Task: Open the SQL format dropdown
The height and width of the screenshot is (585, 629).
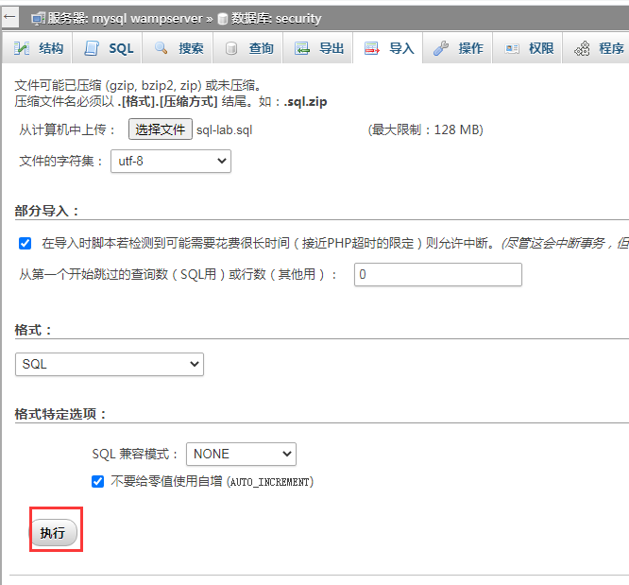Action: coord(110,364)
